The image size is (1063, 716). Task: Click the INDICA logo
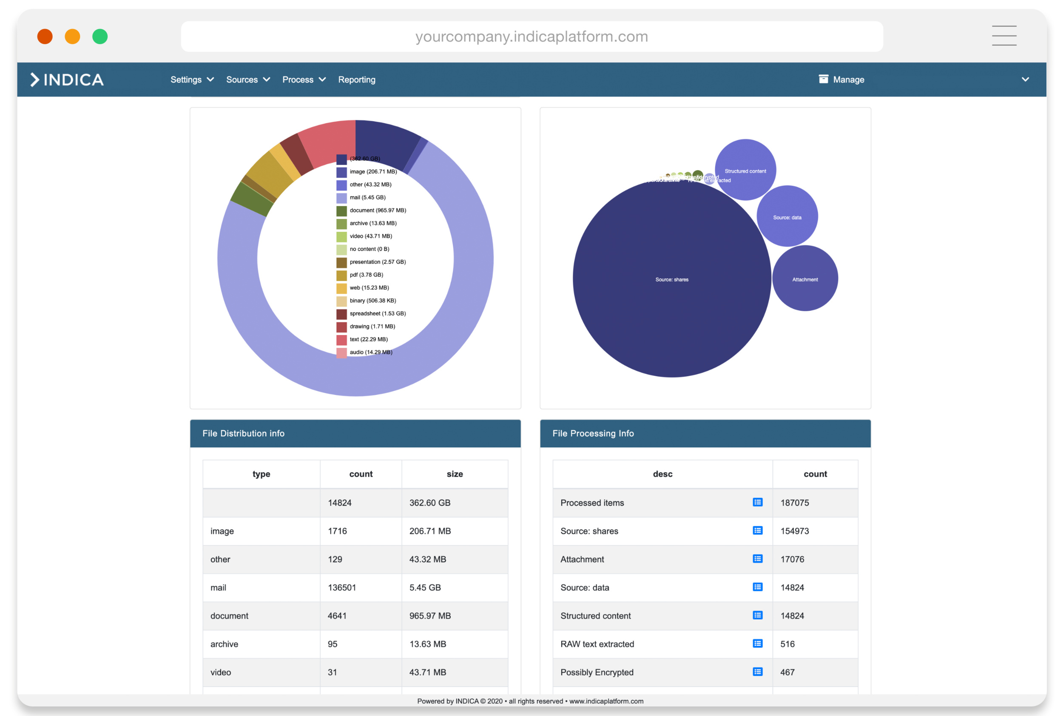point(67,80)
